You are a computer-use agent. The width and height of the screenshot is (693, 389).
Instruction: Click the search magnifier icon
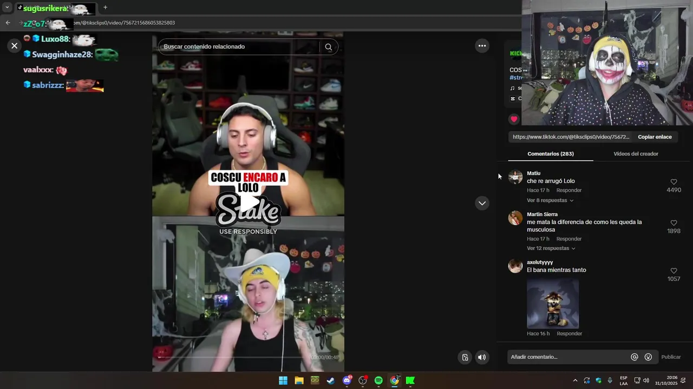tap(328, 47)
